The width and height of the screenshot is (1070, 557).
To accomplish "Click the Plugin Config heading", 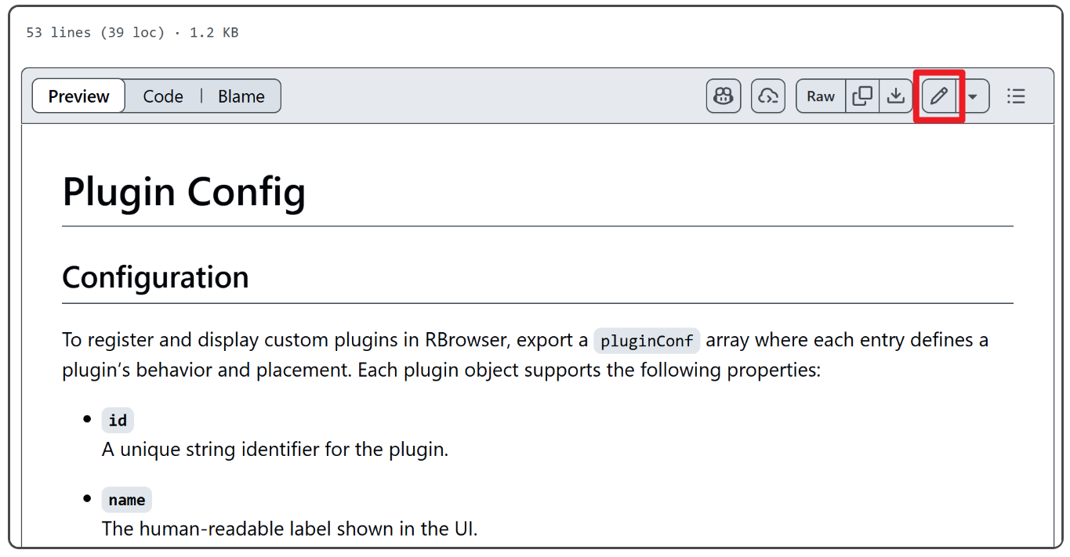I will click(183, 192).
